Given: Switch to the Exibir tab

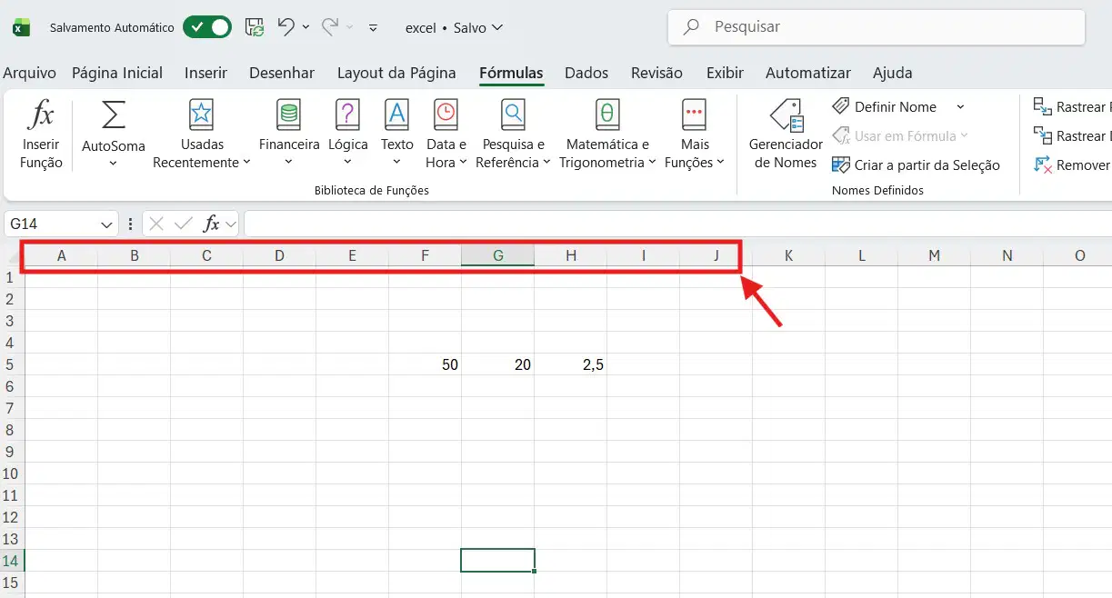Looking at the screenshot, I should coord(725,73).
